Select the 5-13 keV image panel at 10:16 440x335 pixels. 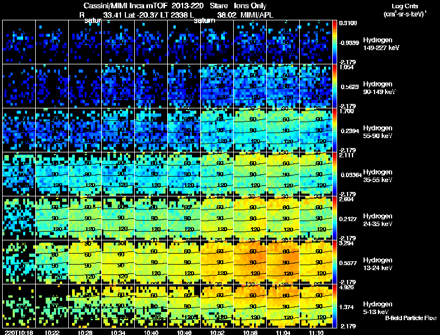[19, 306]
